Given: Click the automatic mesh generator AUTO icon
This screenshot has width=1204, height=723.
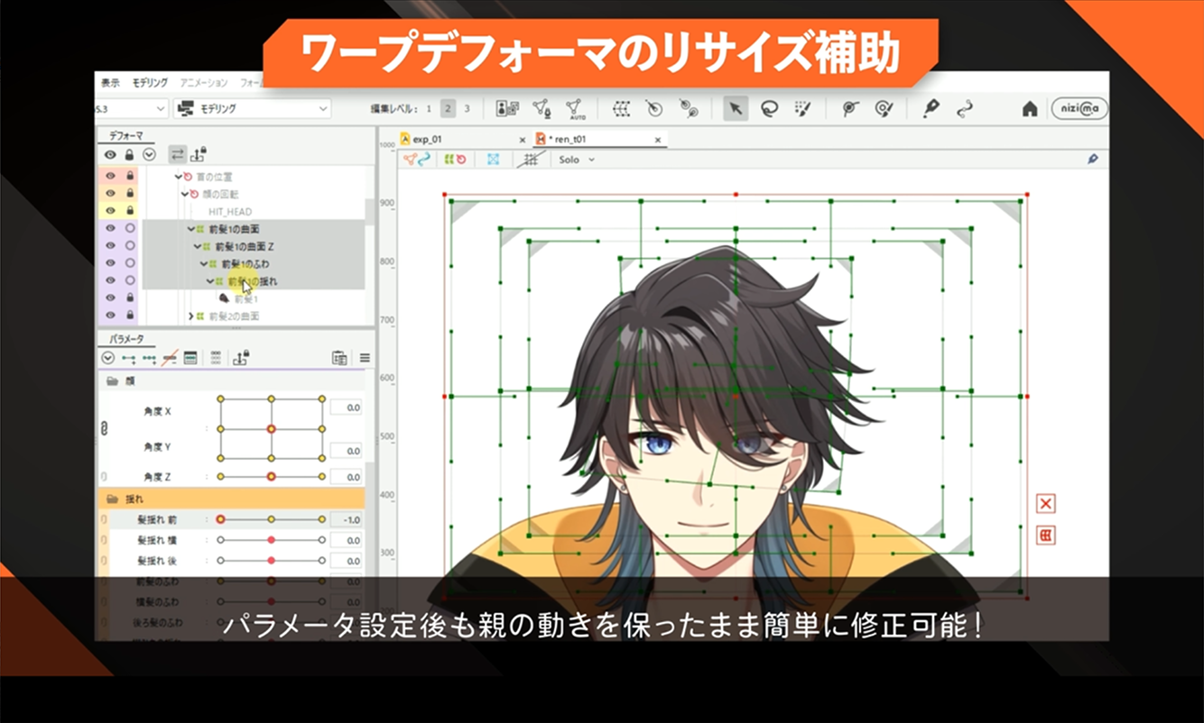Looking at the screenshot, I should pyautogui.click(x=574, y=109).
